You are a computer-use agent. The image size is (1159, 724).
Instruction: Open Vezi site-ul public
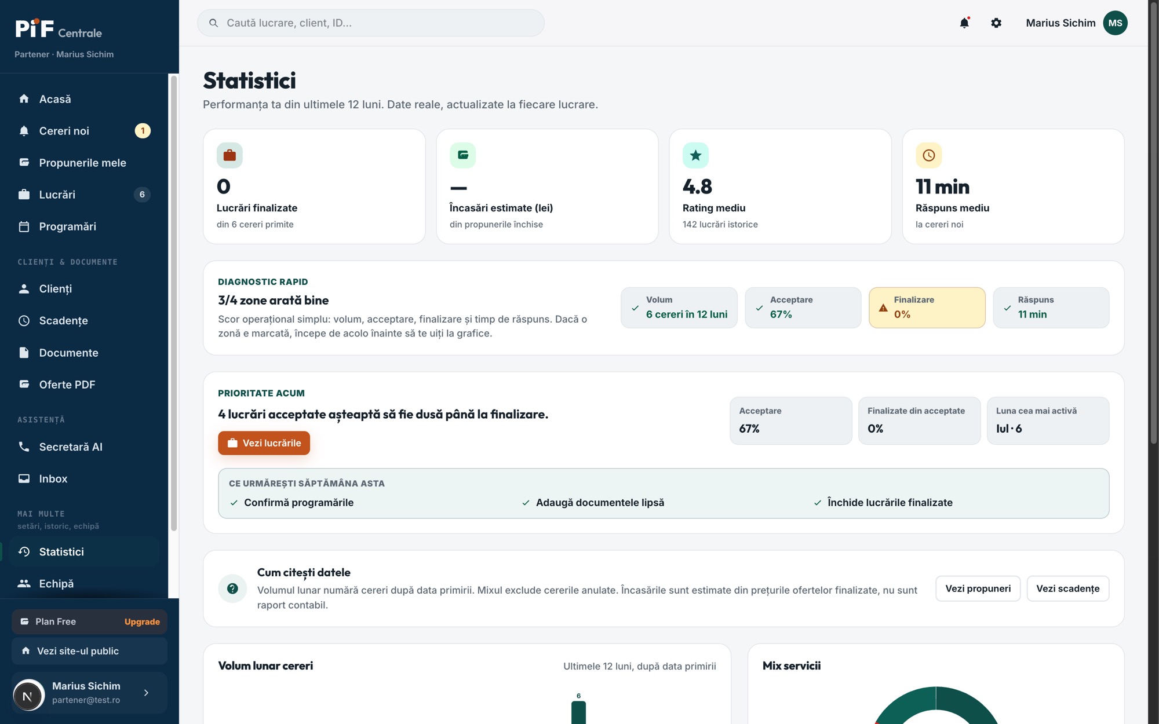click(x=89, y=651)
